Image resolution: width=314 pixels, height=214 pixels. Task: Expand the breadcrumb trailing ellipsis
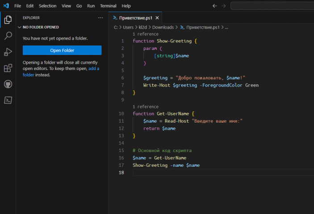point(226,27)
